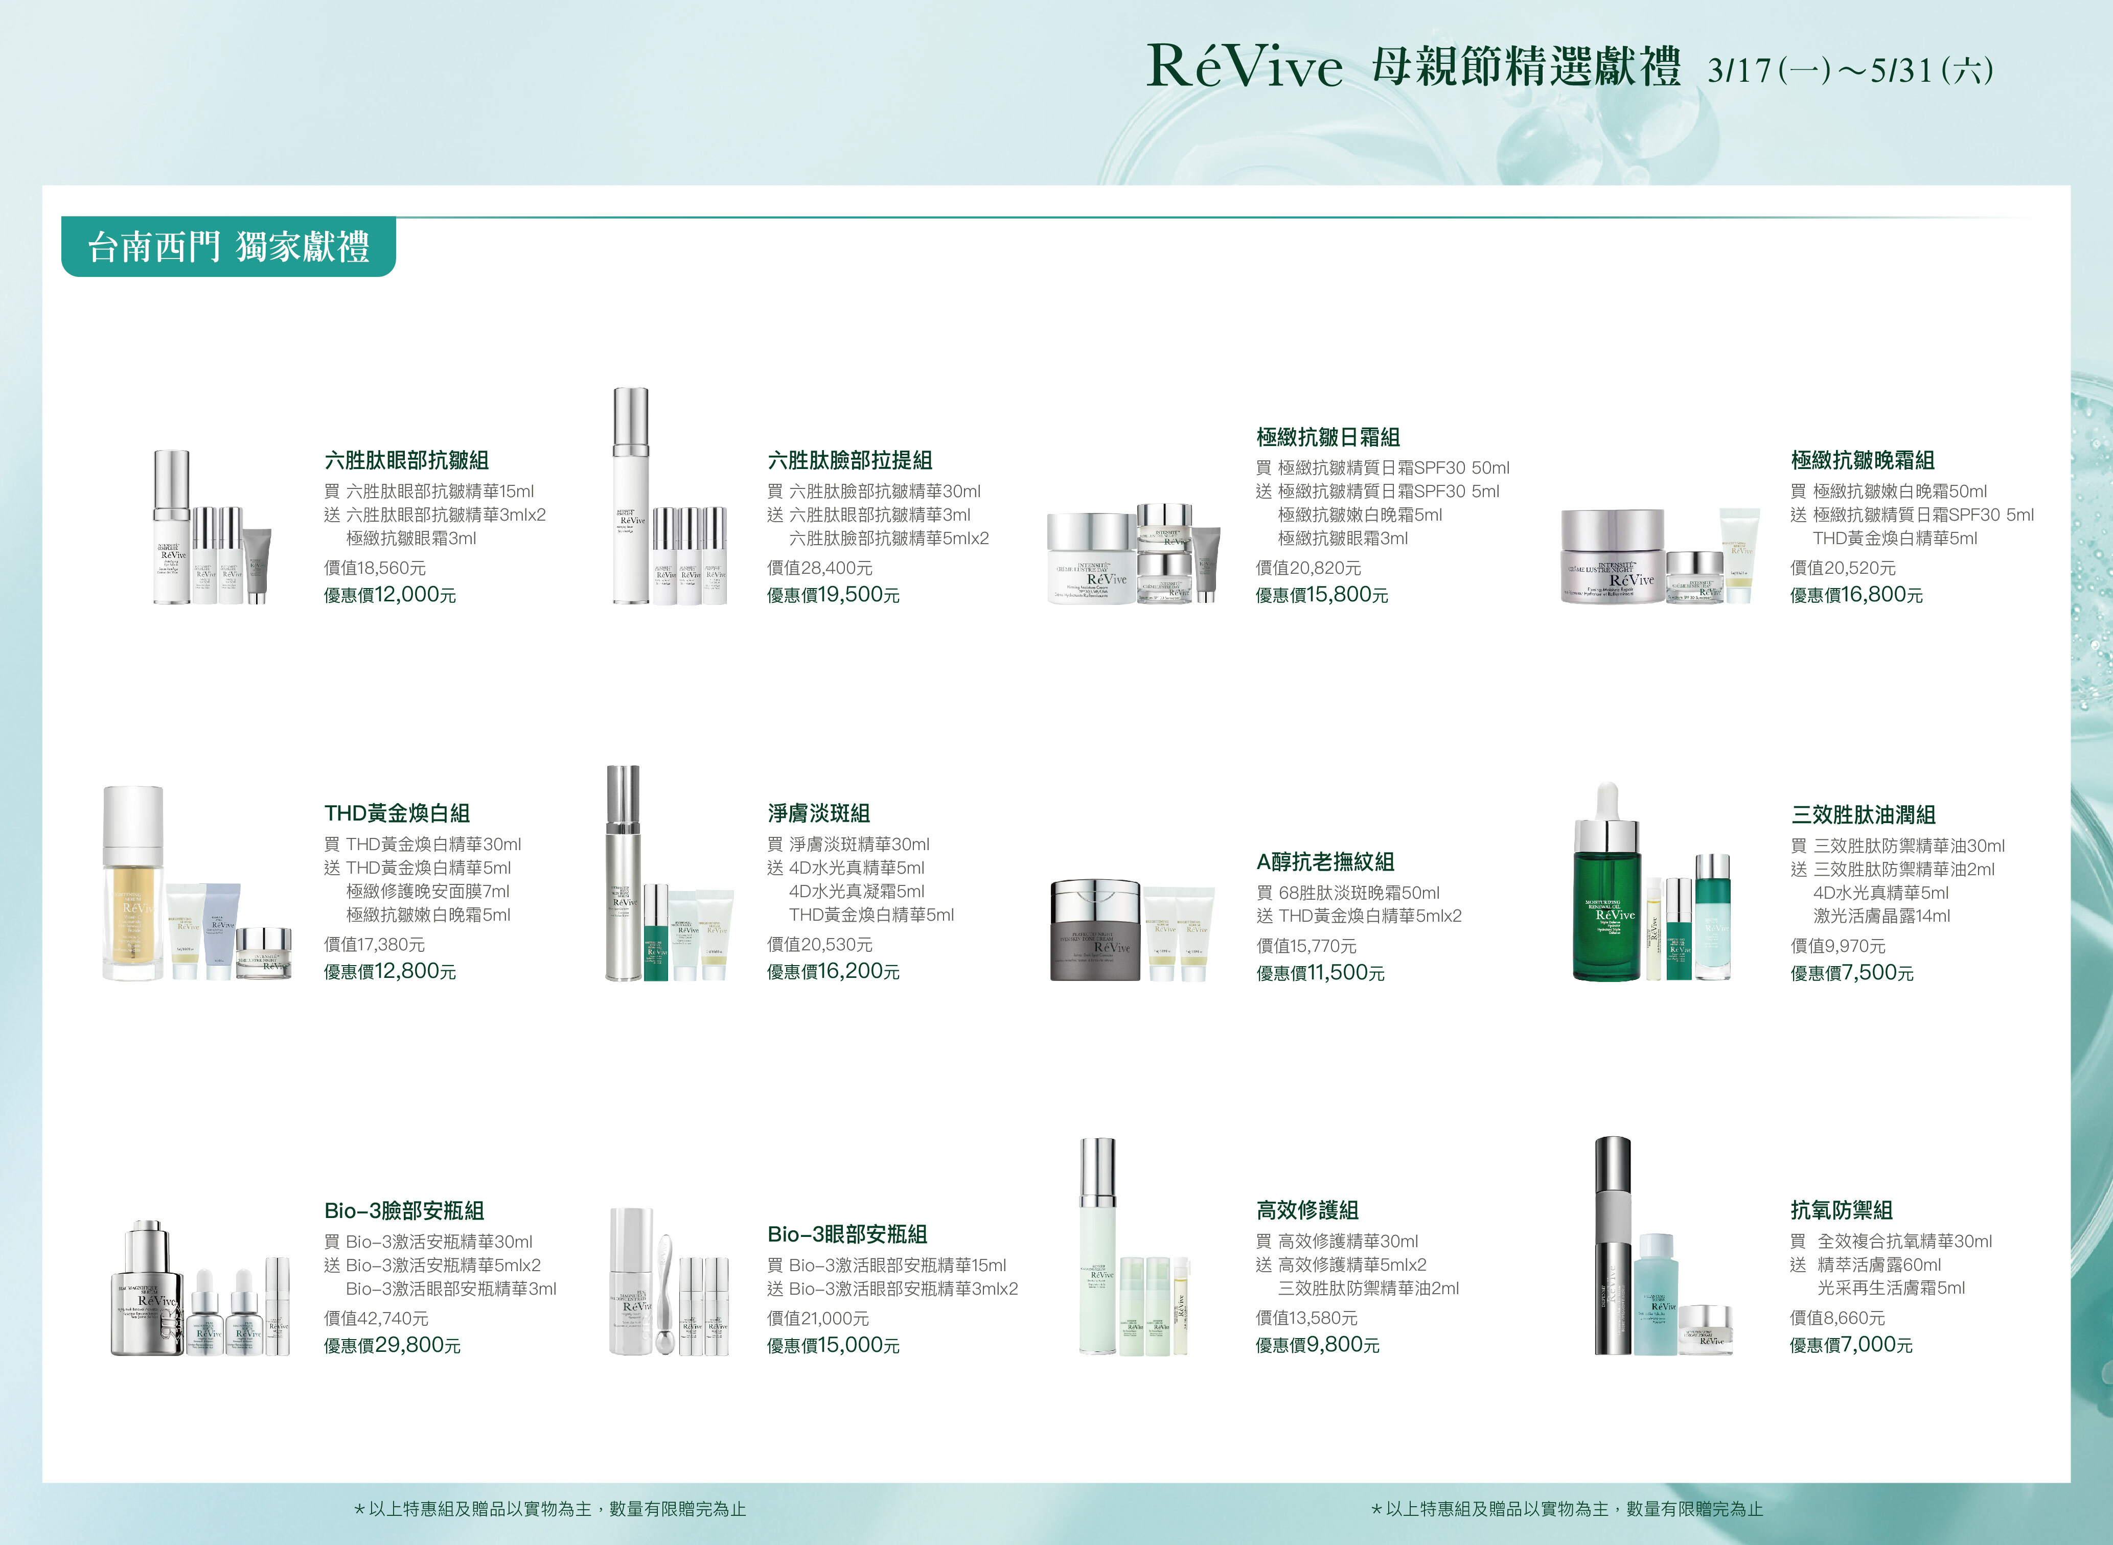Open the 淨膚淡斑組 product image
This screenshot has height=1545, width=2113.
pyautogui.click(x=669, y=874)
